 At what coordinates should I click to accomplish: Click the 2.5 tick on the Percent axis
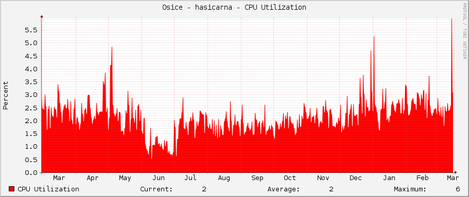[x=31, y=108]
